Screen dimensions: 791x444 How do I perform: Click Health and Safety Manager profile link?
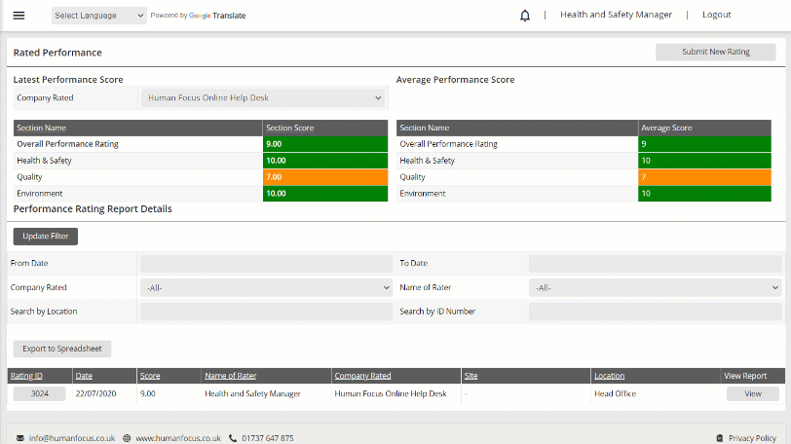pyautogui.click(x=616, y=16)
